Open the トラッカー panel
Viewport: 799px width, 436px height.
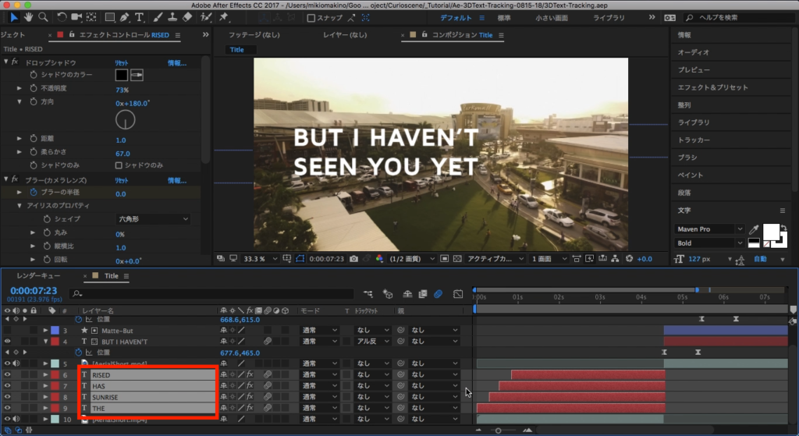click(694, 140)
